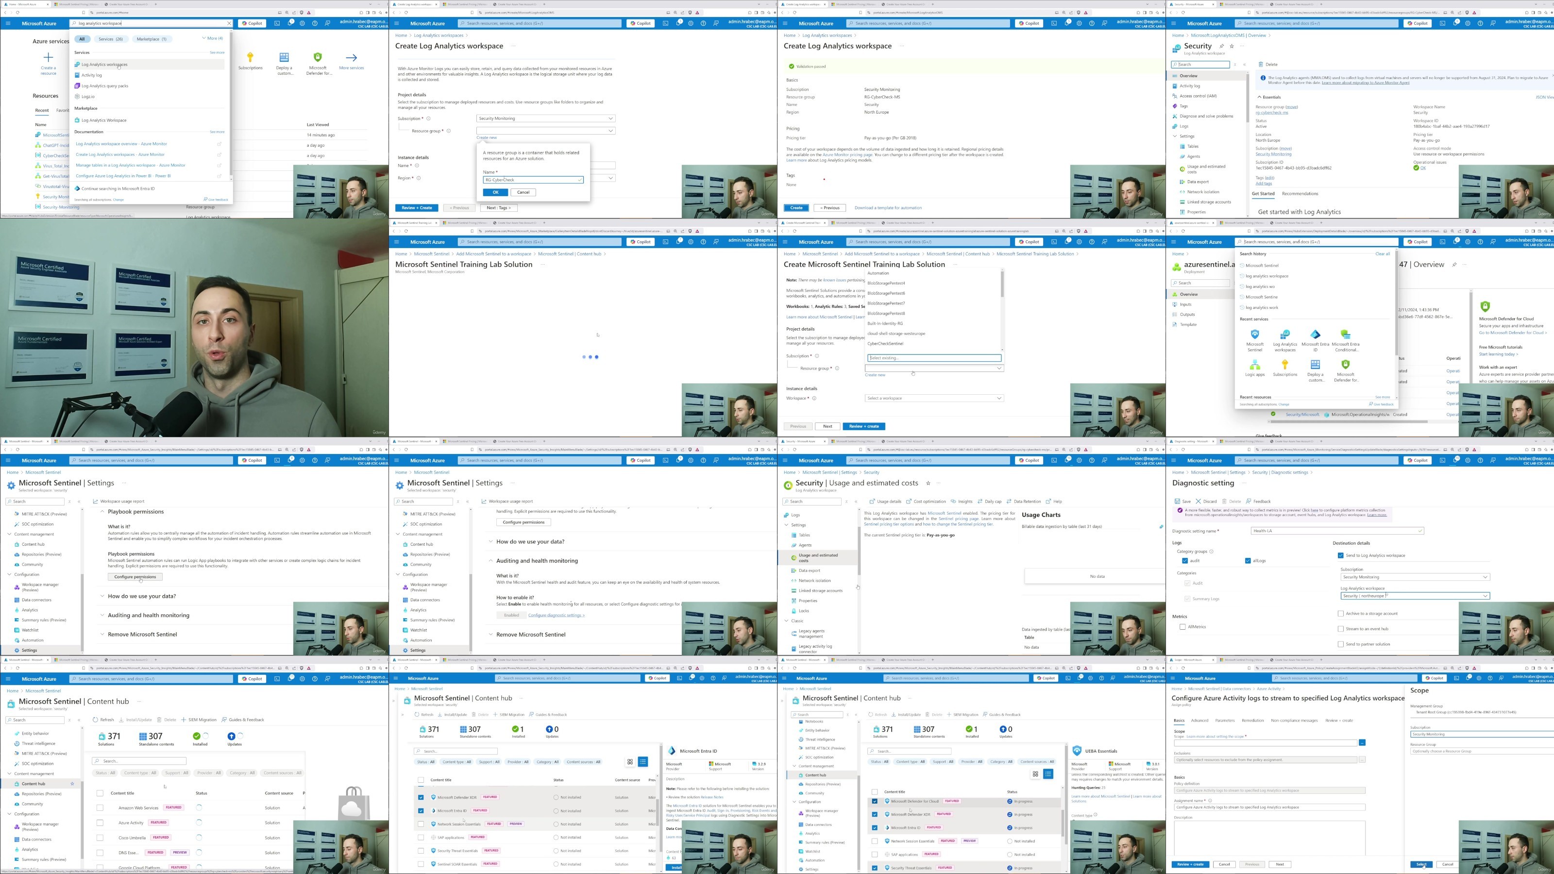The image size is (1554, 874).
Task: Check Archive to a storage account
Action: coord(1341,613)
